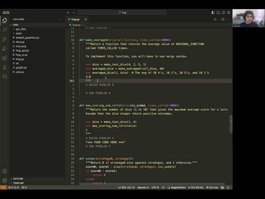This screenshot has height=199, width=265.
Task: Change language mode MagicPython
Action: click(x=176, y=187)
